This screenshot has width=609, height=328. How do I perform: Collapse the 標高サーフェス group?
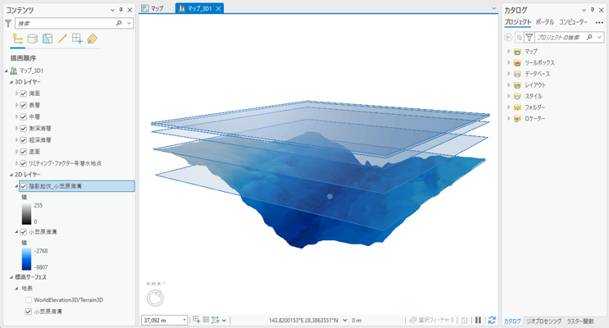coord(11,277)
